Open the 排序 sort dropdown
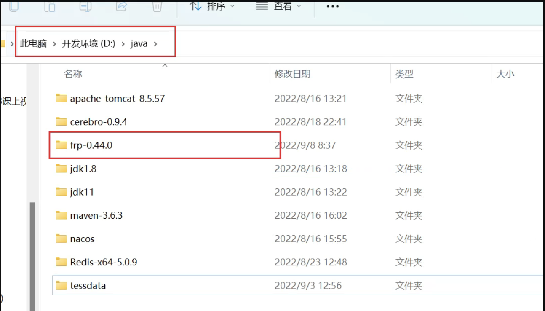The width and height of the screenshot is (545, 311). [x=211, y=6]
